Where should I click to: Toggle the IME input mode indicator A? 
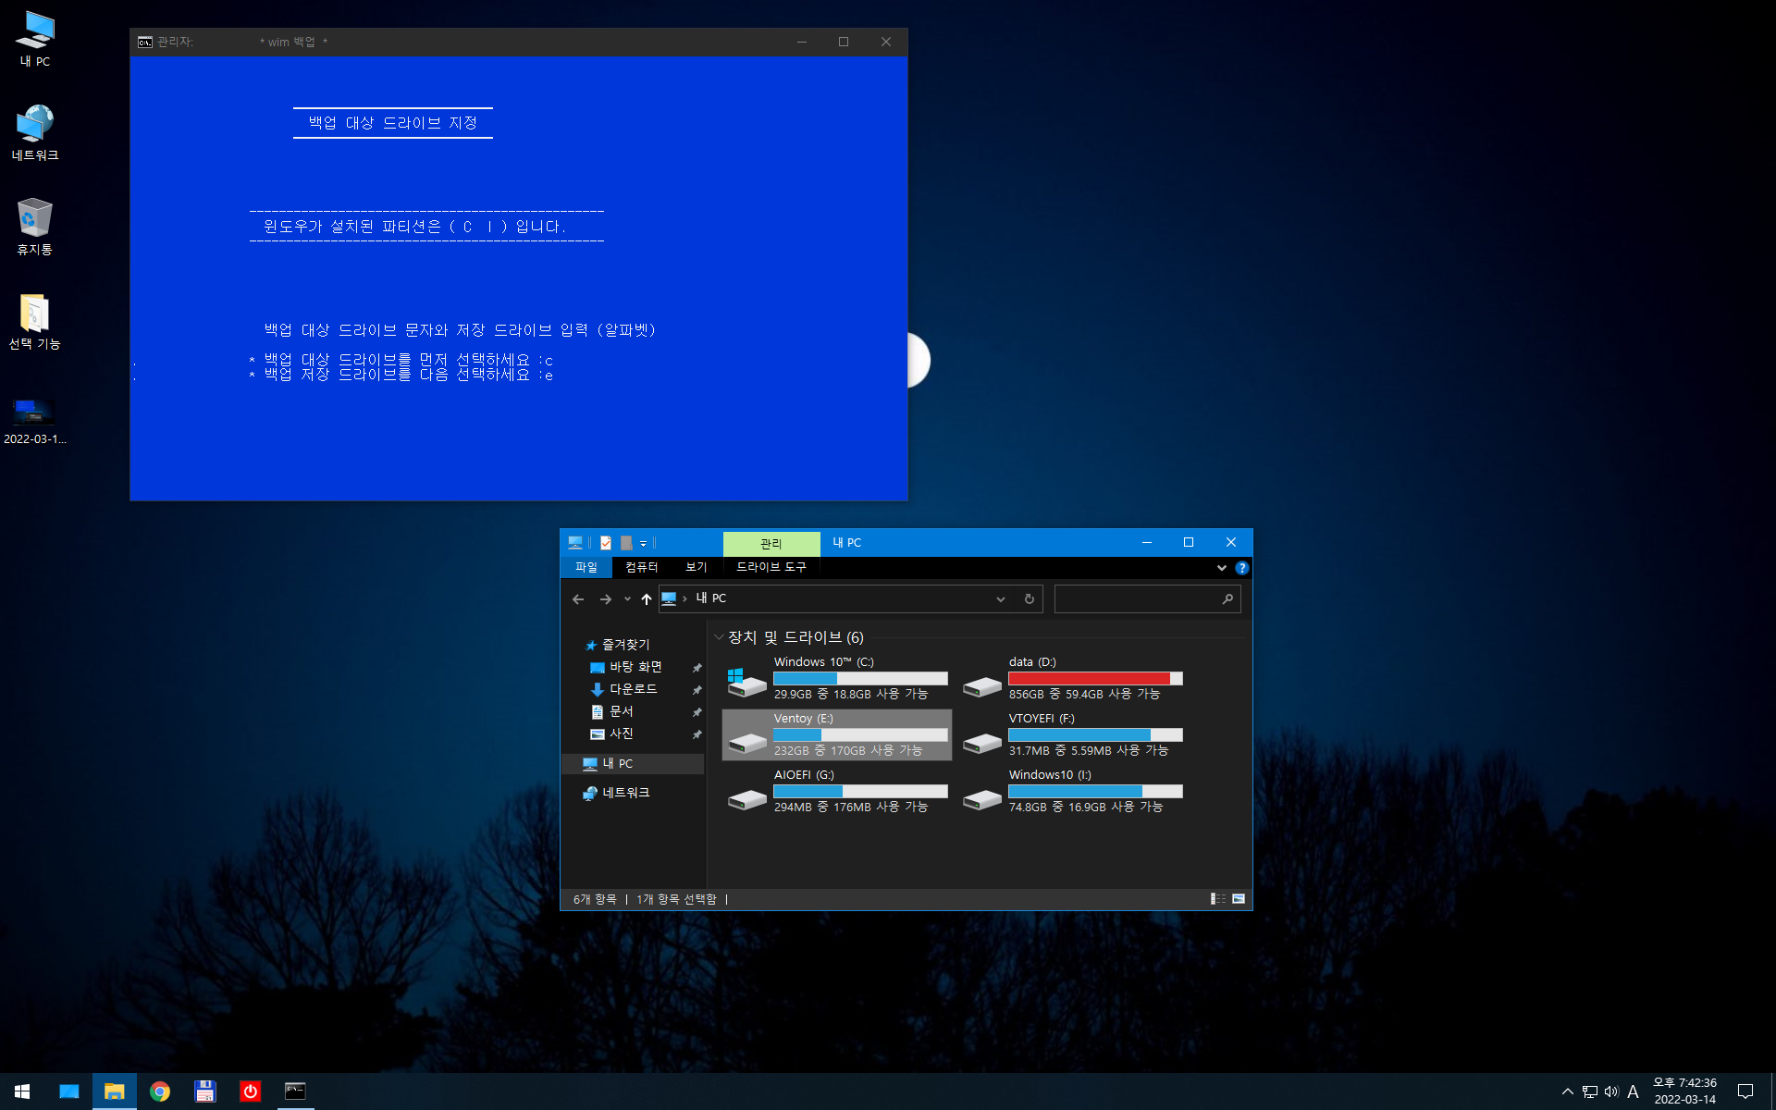pyautogui.click(x=1633, y=1091)
